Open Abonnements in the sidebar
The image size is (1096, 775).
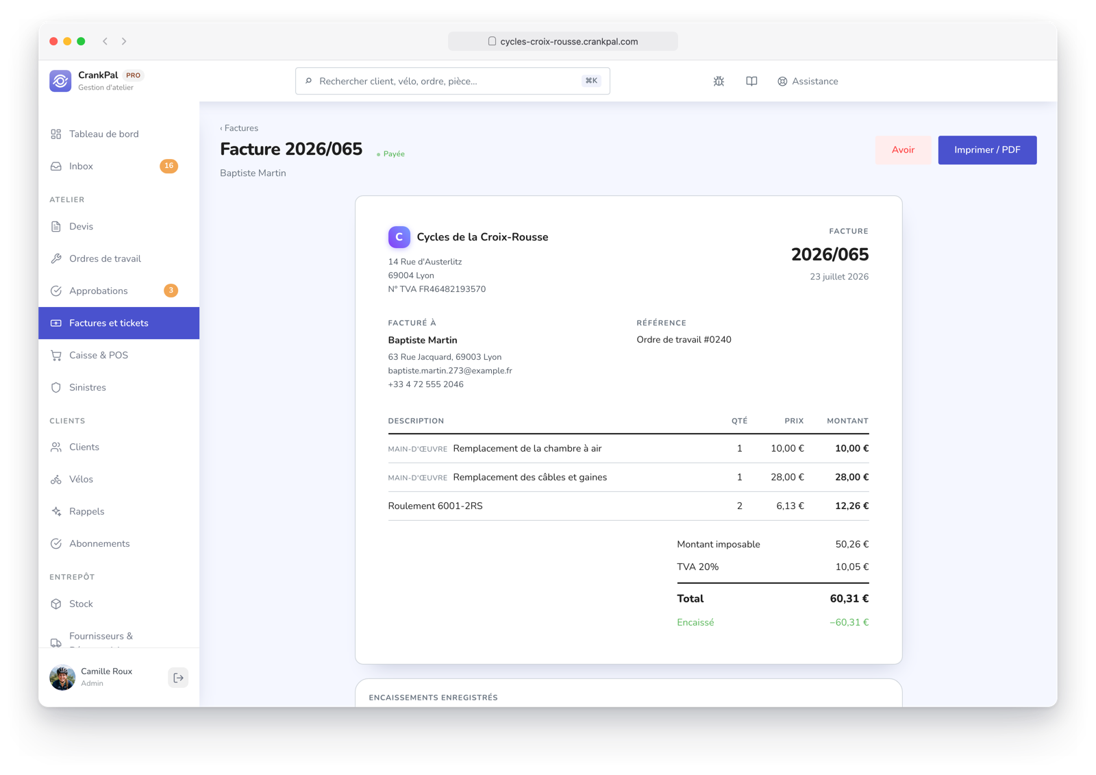pos(119,543)
